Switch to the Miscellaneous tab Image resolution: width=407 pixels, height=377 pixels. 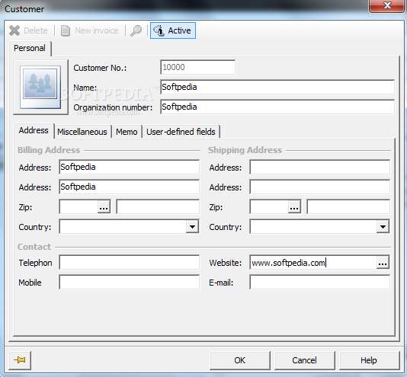[x=82, y=132]
